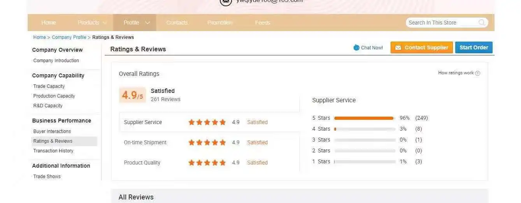Click the stars in the Product Quality row
Image resolution: width=521 pixels, height=203 pixels.
coord(207,163)
